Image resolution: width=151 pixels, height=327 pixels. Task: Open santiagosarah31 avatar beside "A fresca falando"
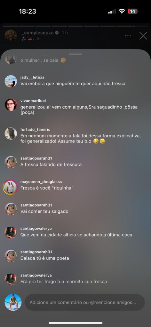(x=11, y=162)
